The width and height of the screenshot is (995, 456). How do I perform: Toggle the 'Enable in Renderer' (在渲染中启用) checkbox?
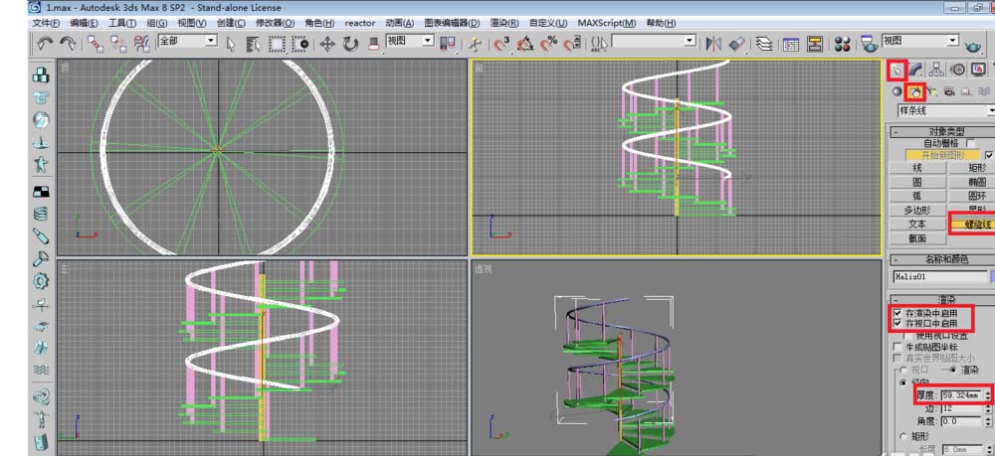coord(897,313)
